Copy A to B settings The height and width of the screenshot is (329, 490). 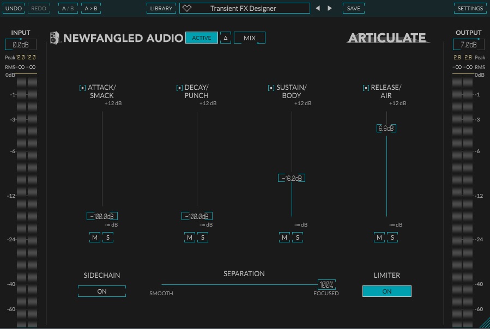coord(91,8)
